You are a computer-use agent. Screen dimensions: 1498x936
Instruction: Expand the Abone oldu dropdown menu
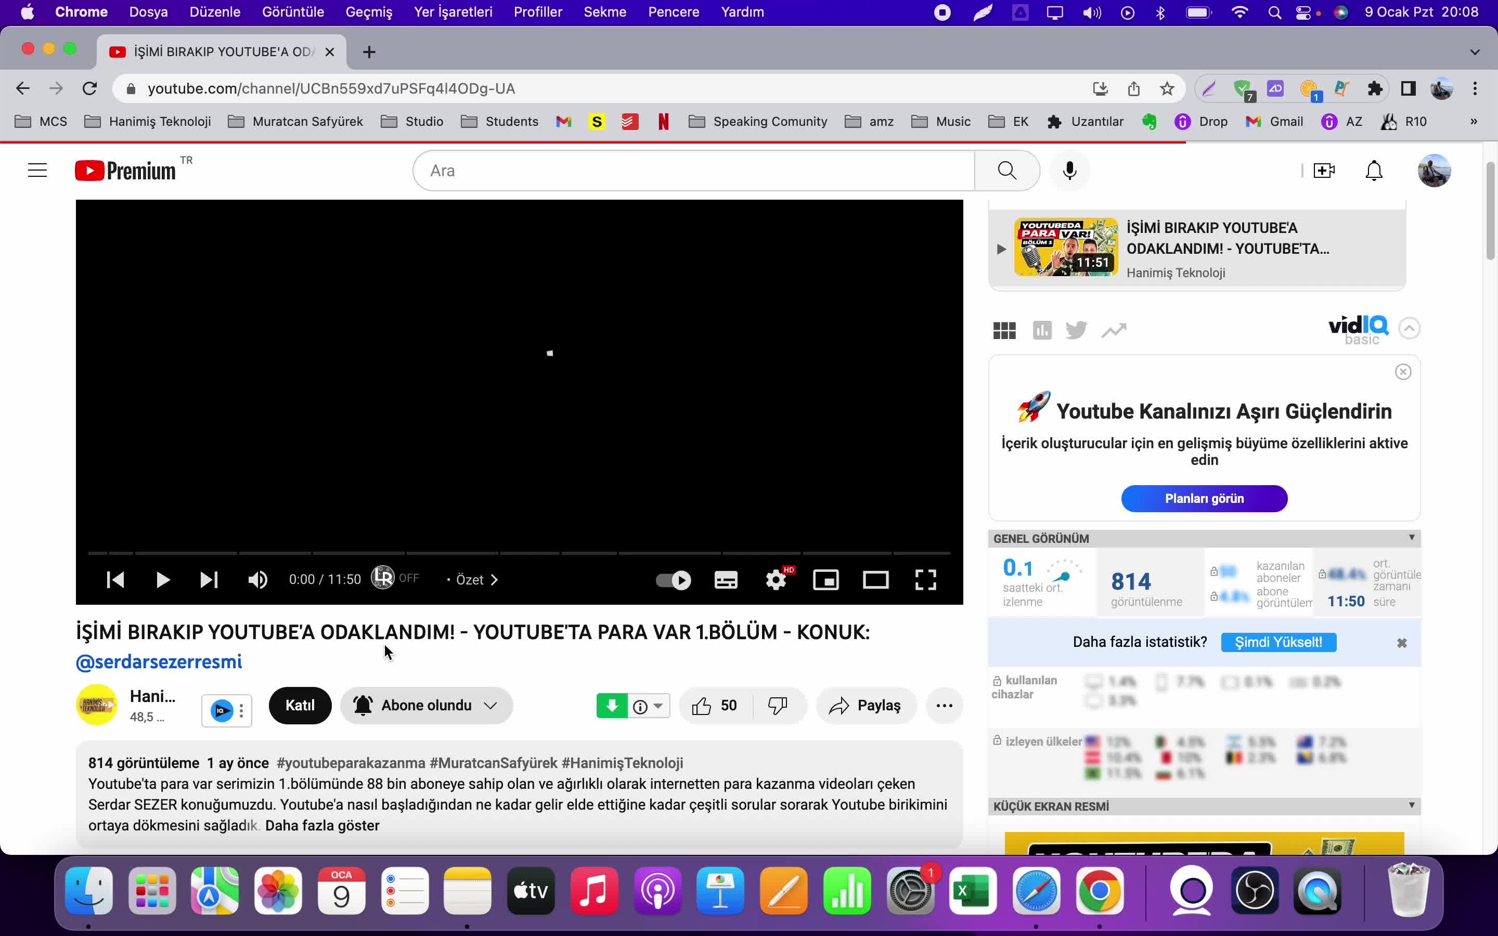[490, 705]
